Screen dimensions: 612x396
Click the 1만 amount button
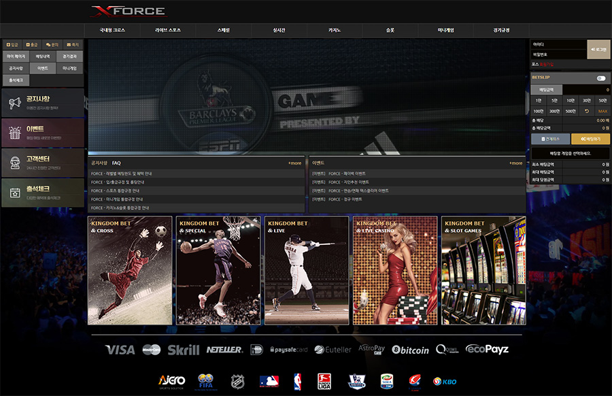pos(539,101)
